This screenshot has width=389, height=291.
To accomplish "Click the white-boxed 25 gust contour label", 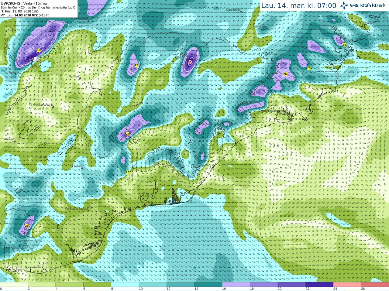I will coord(35,60).
